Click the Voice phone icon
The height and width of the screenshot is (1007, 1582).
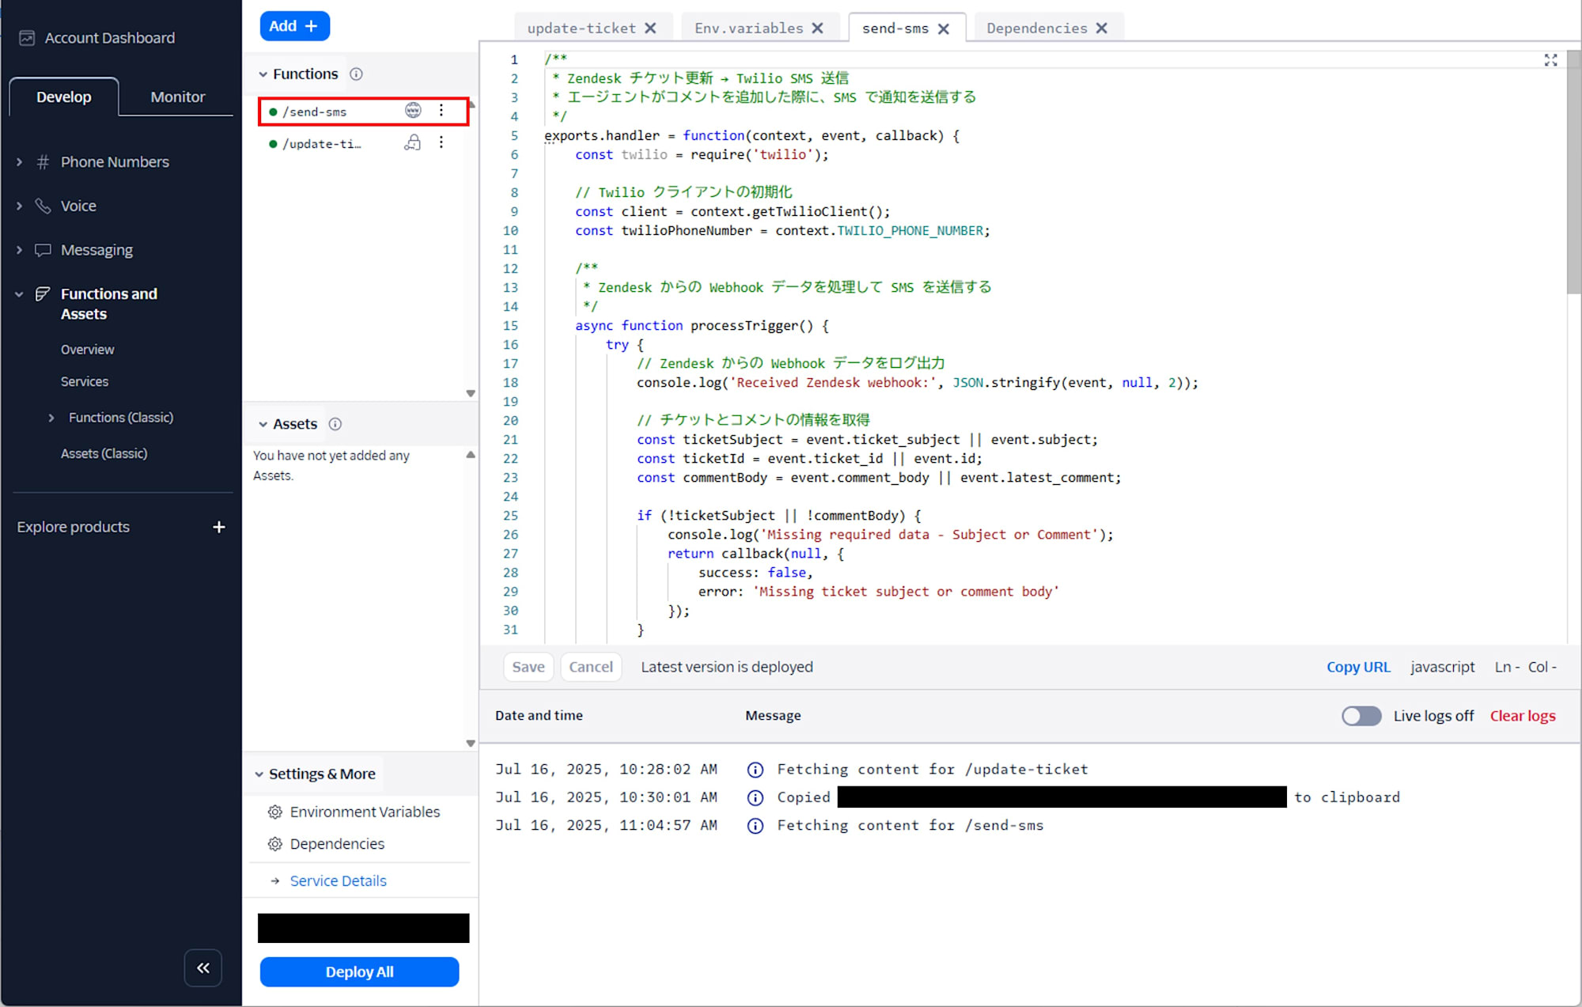pyautogui.click(x=43, y=206)
